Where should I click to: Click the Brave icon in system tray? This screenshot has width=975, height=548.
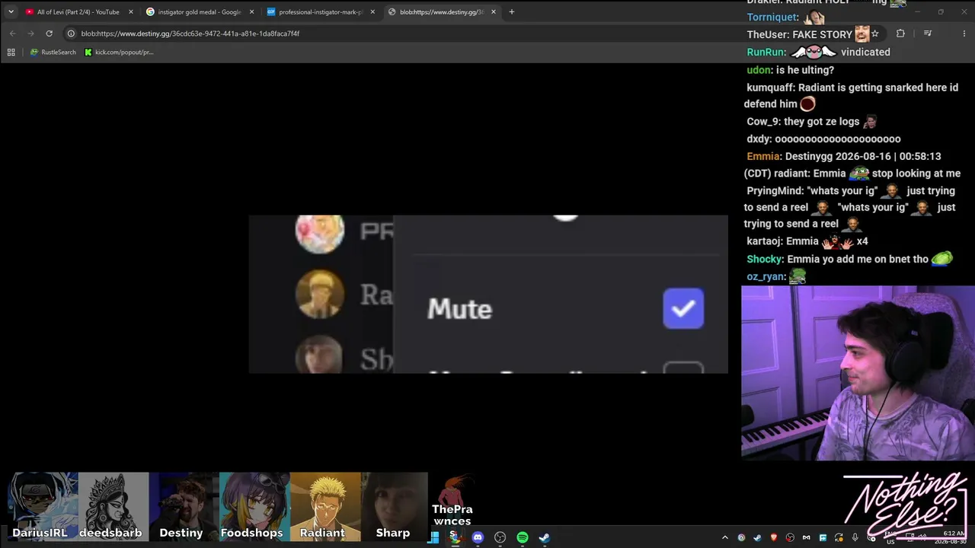click(x=774, y=537)
